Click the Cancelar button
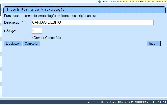Screen dimensions: 167x105 (32, 44)
